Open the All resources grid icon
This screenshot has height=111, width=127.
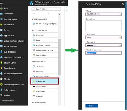tap(1, 25)
